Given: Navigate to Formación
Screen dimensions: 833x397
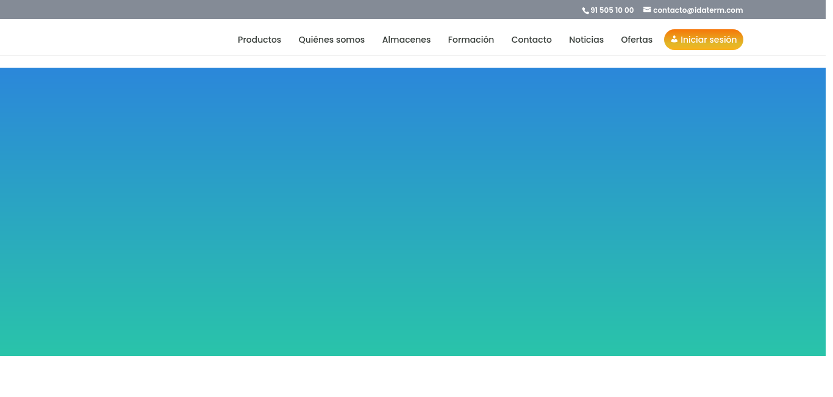Looking at the screenshot, I should point(471,40).
